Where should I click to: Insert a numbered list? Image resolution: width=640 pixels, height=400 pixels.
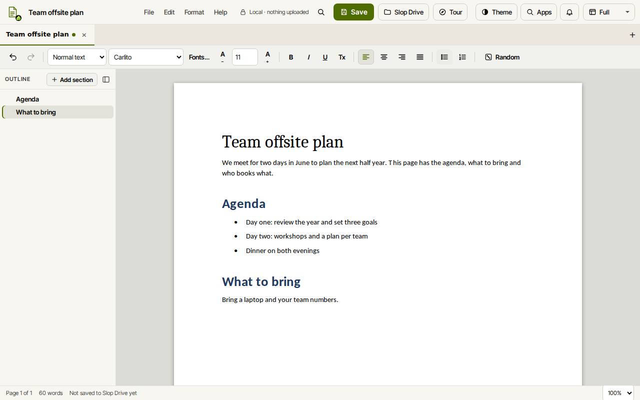click(x=462, y=57)
